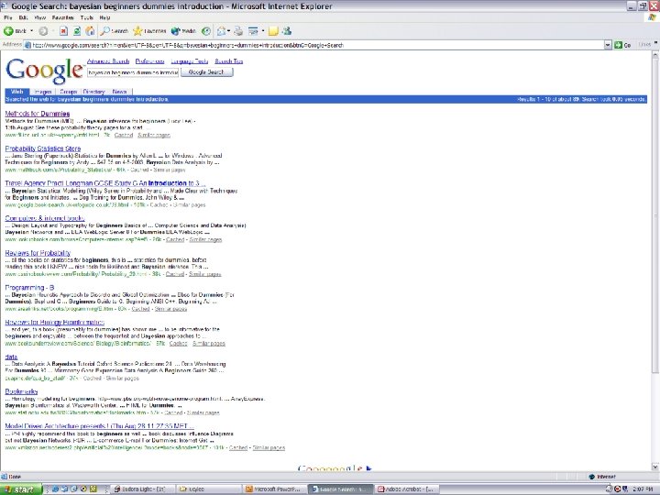This screenshot has width=660, height=495.
Task: Click the Language Tools link
Action: 190,61
